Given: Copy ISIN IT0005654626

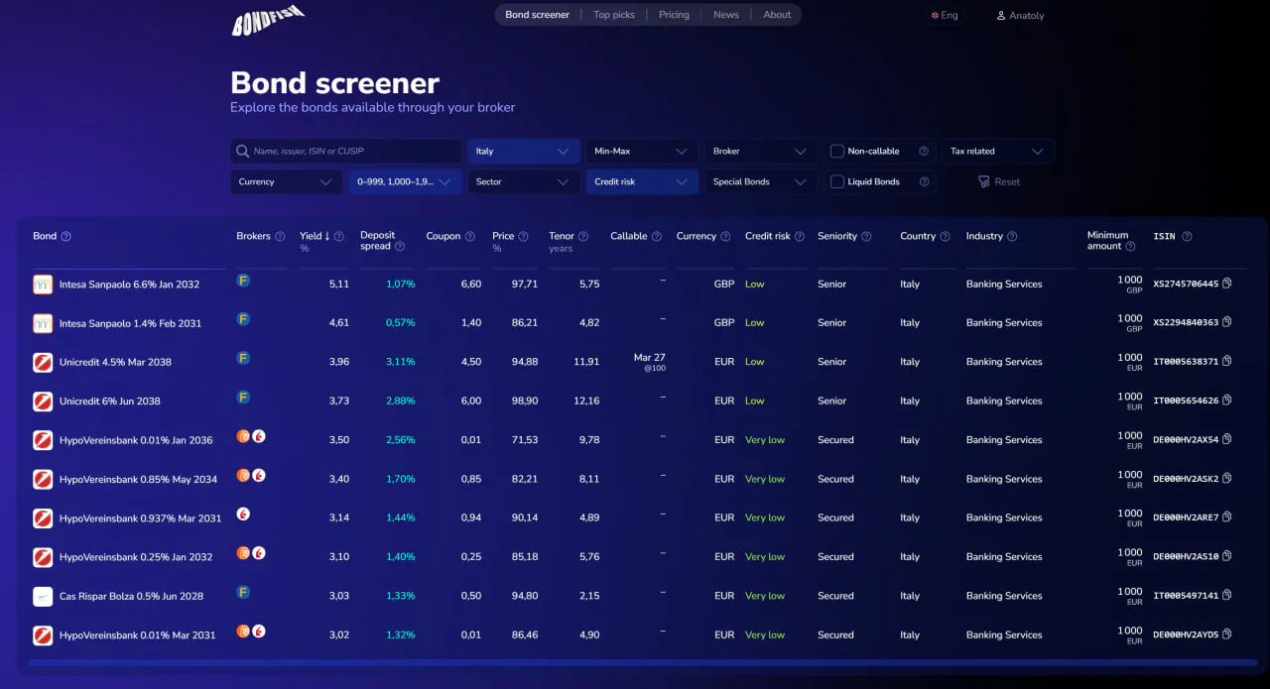Looking at the screenshot, I should pos(1227,401).
